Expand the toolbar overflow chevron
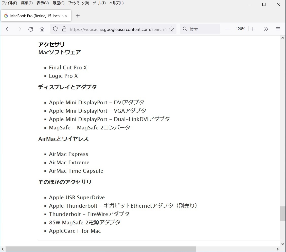286x252 pixels. click(x=266, y=29)
